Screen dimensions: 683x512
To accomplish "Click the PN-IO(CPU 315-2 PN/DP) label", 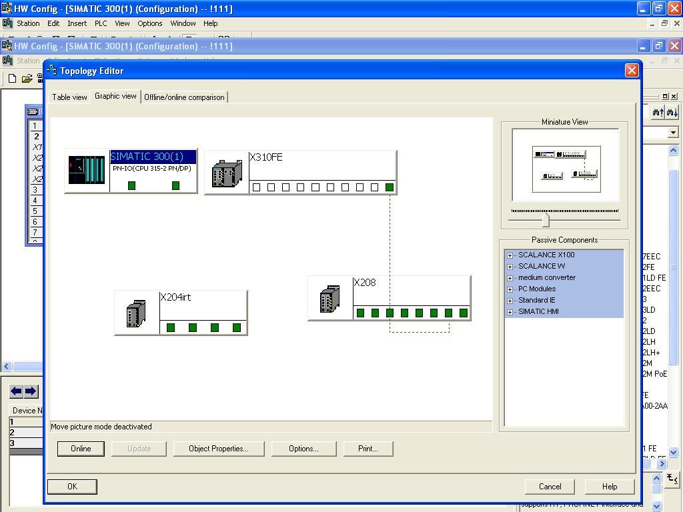I will coord(152,169).
